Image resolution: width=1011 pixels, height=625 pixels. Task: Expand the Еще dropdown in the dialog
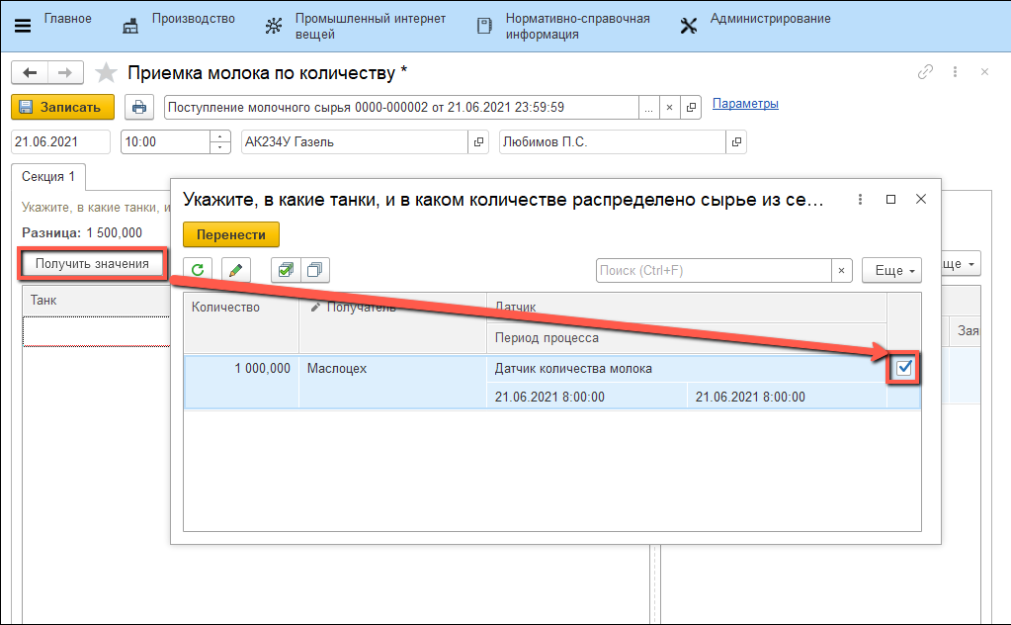[891, 270]
